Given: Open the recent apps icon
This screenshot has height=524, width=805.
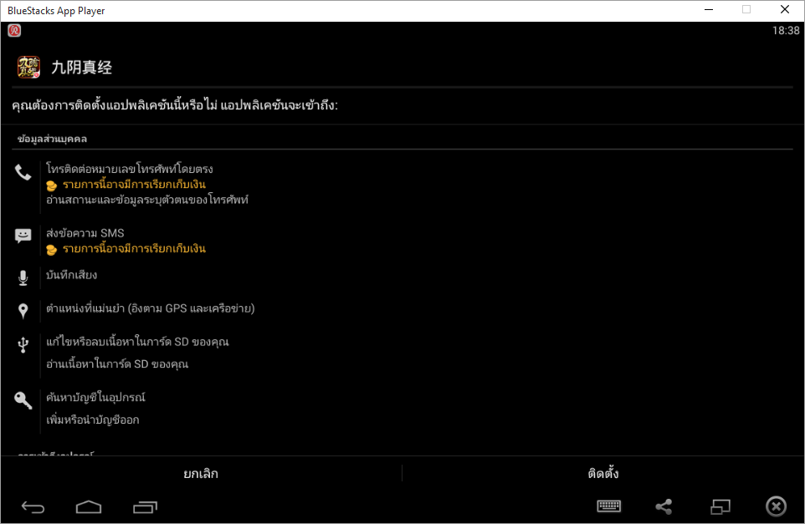Looking at the screenshot, I should (x=145, y=507).
